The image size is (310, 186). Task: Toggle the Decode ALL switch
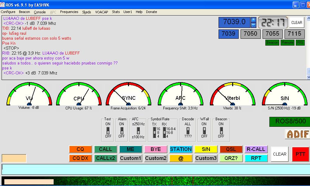pyautogui.click(x=188, y=131)
